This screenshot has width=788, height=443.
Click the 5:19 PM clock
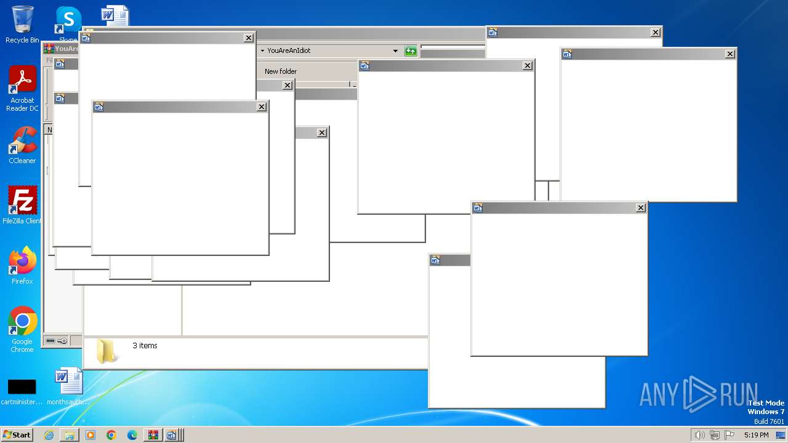pos(756,435)
